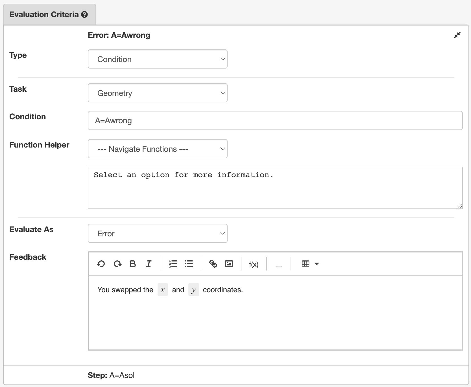The image size is (471, 387).
Task: Toggle bold formatting in the feedback editor
Action: pos(132,264)
